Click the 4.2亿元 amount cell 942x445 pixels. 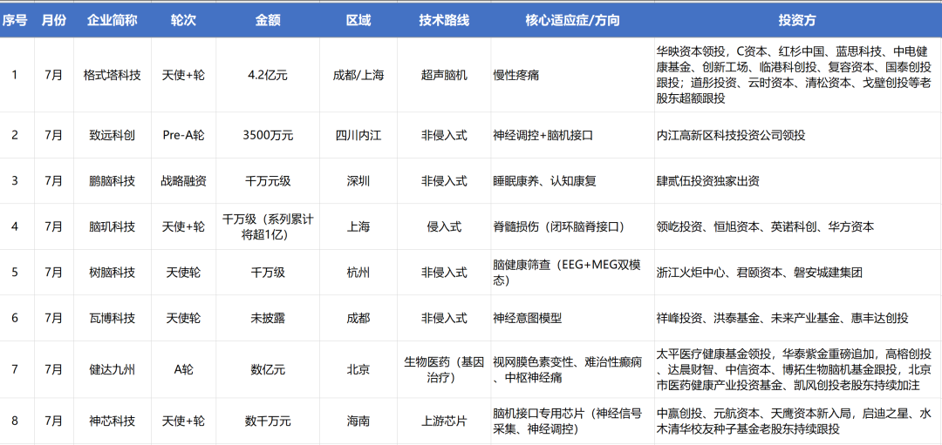(268, 76)
